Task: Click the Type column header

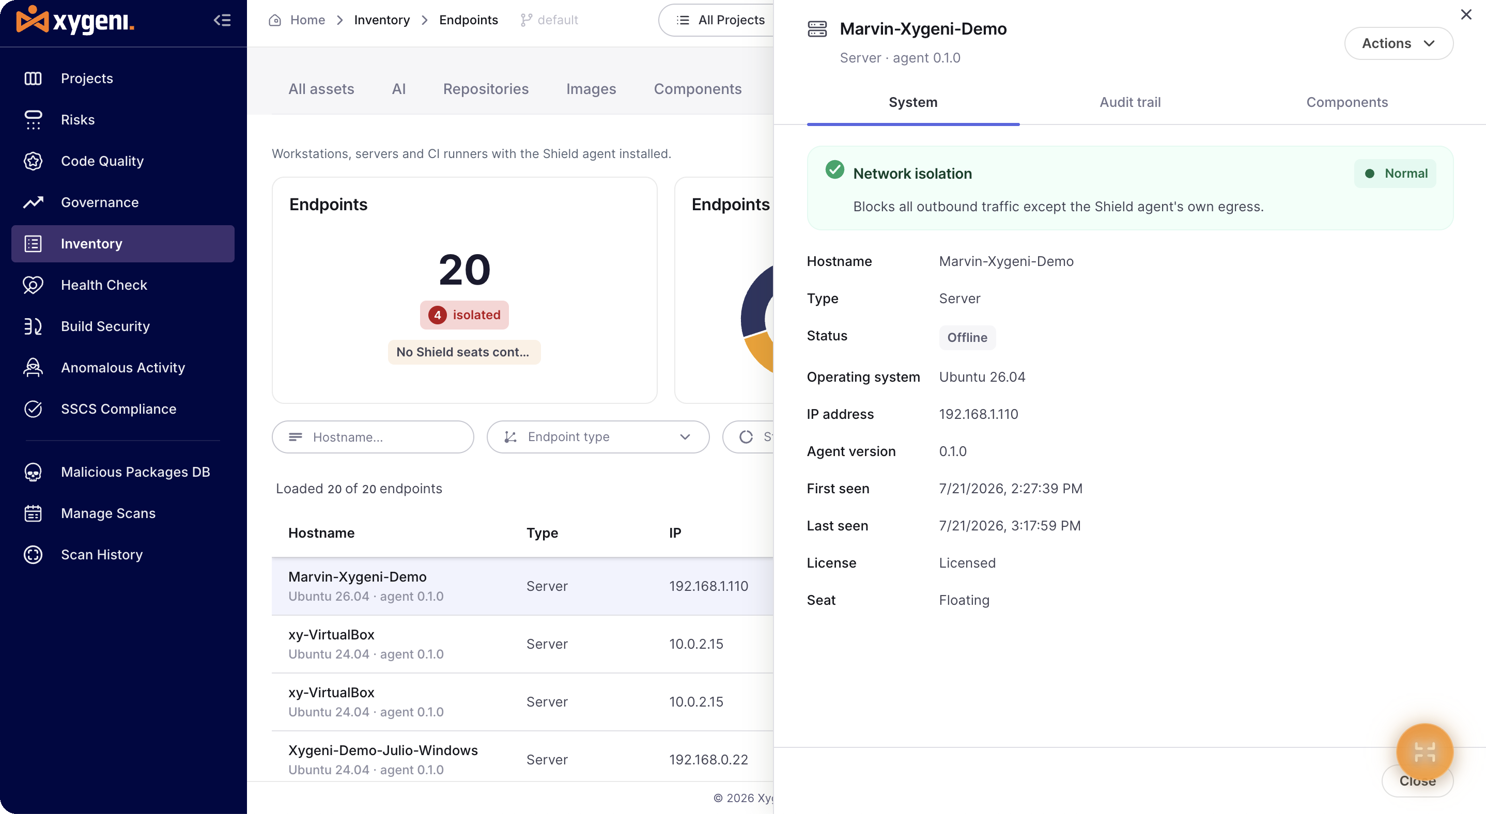Action: [542, 533]
